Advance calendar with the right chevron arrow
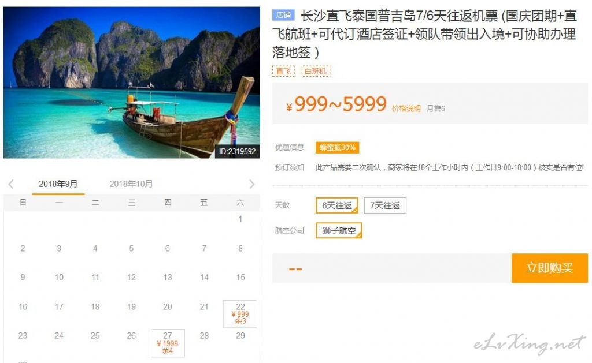 pyautogui.click(x=252, y=184)
